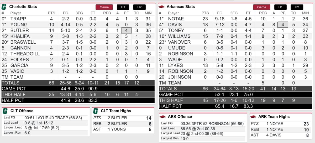Switch Arkansas Stats to H2

(x=297, y=7)
